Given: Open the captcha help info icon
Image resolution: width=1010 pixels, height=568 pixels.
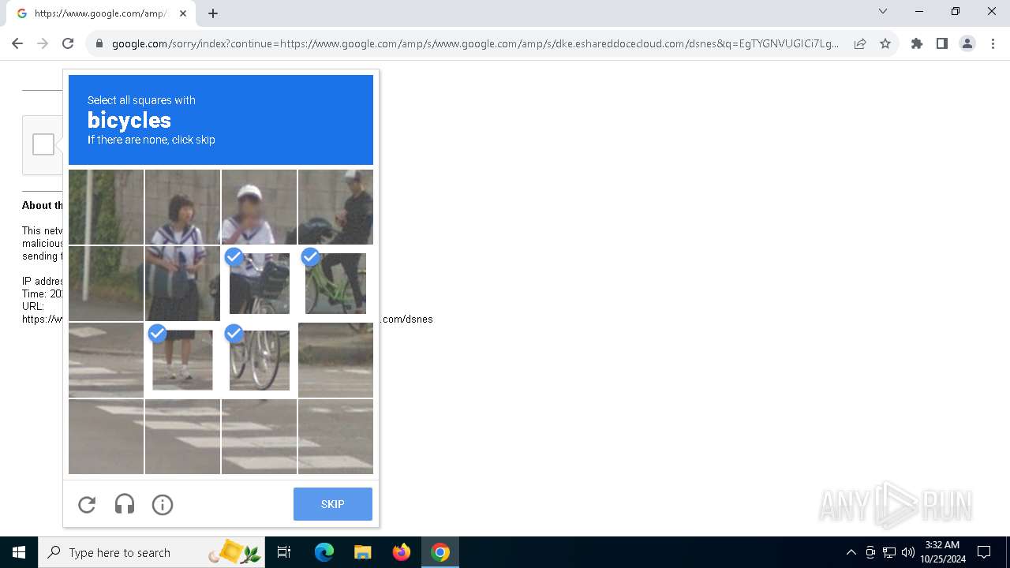Looking at the screenshot, I should (x=163, y=504).
